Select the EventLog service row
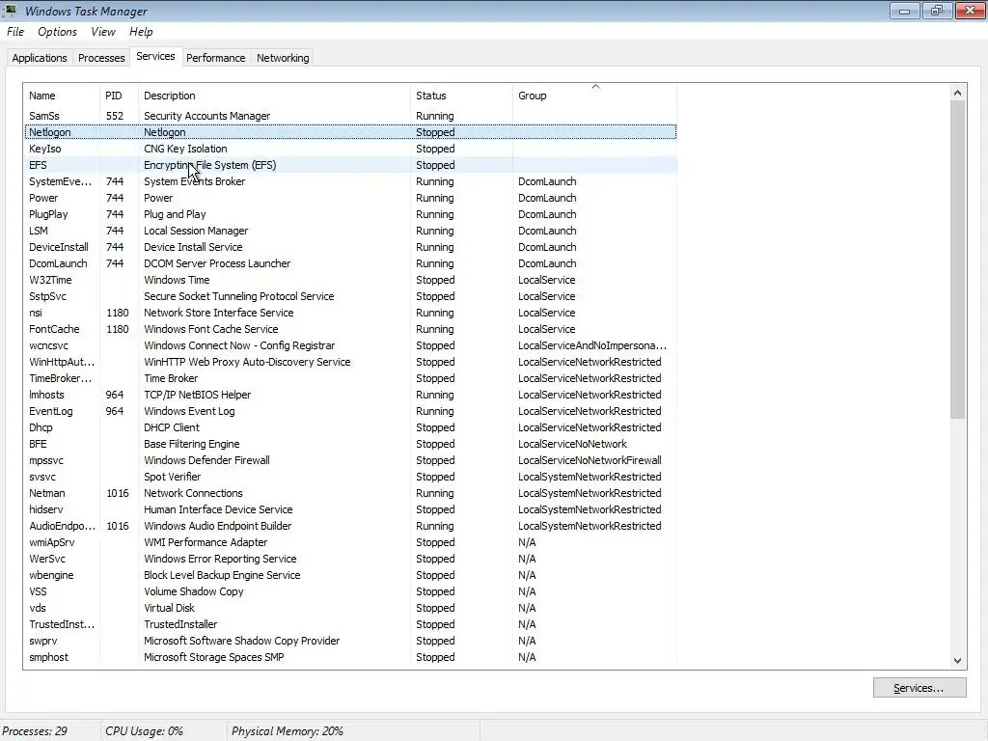 point(350,411)
